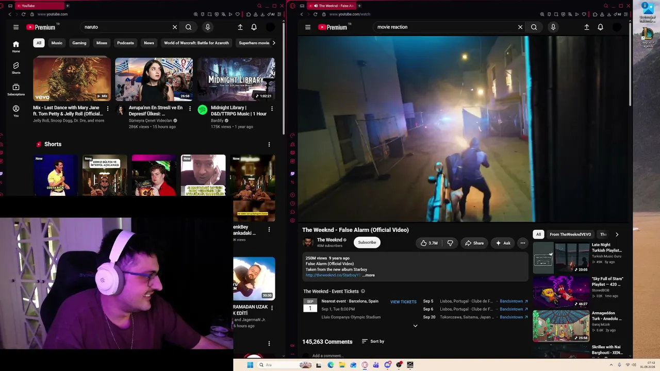660x371 pixels.
Task: Open Bandsintown link for Lisboa Sep 5
Action: click(x=514, y=301)
